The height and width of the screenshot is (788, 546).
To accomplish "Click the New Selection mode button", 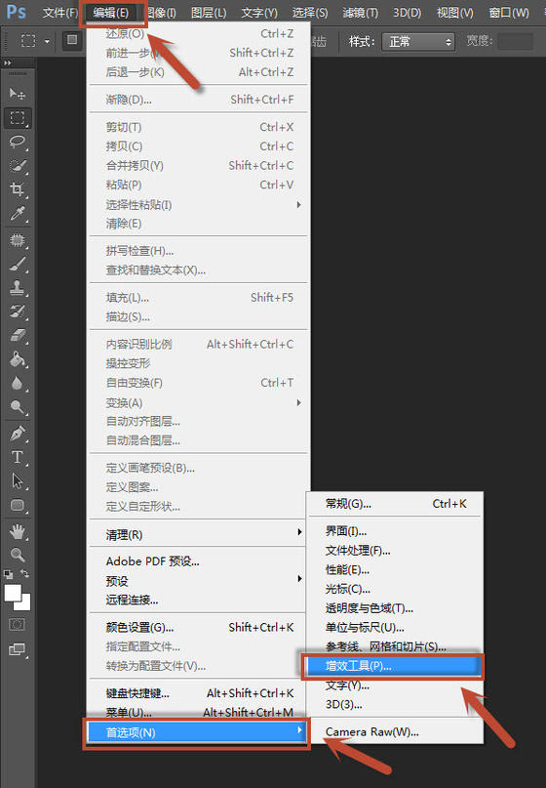I will [72, 40].
